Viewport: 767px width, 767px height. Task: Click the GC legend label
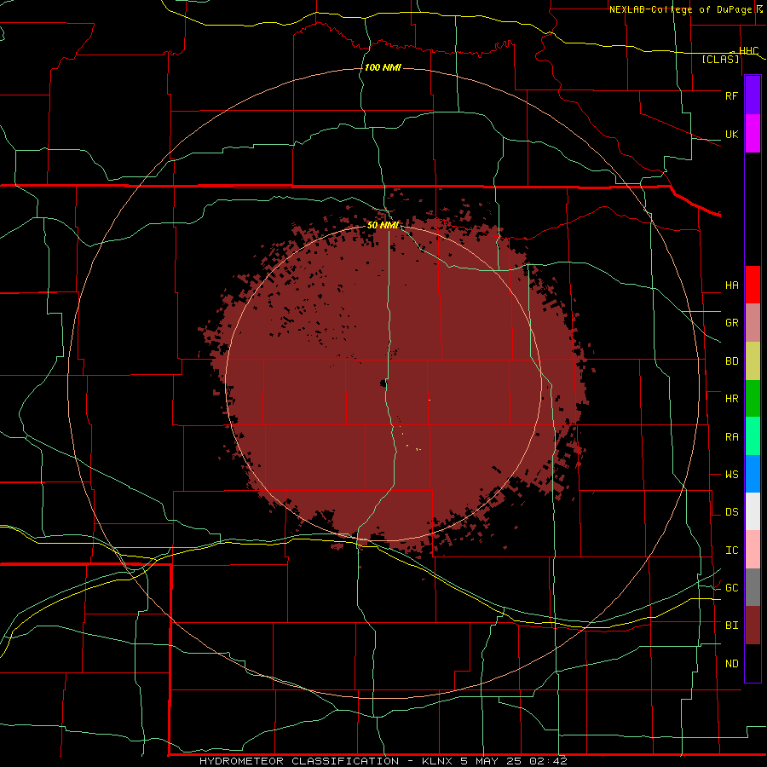click(732, 587)
